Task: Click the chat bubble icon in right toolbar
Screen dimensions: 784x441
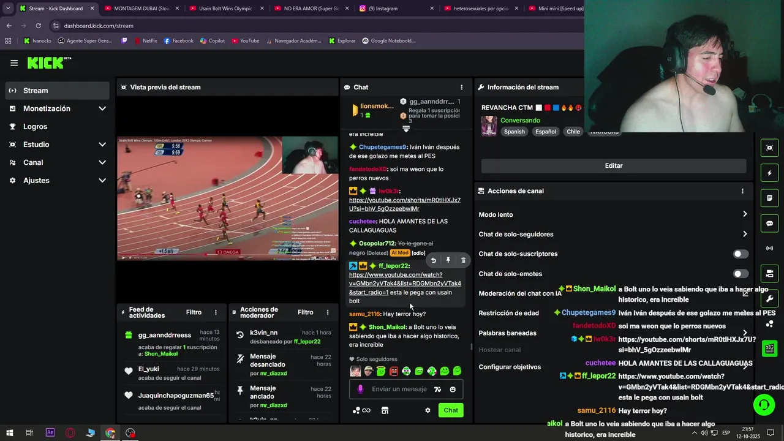Action: tap(770, 224)
